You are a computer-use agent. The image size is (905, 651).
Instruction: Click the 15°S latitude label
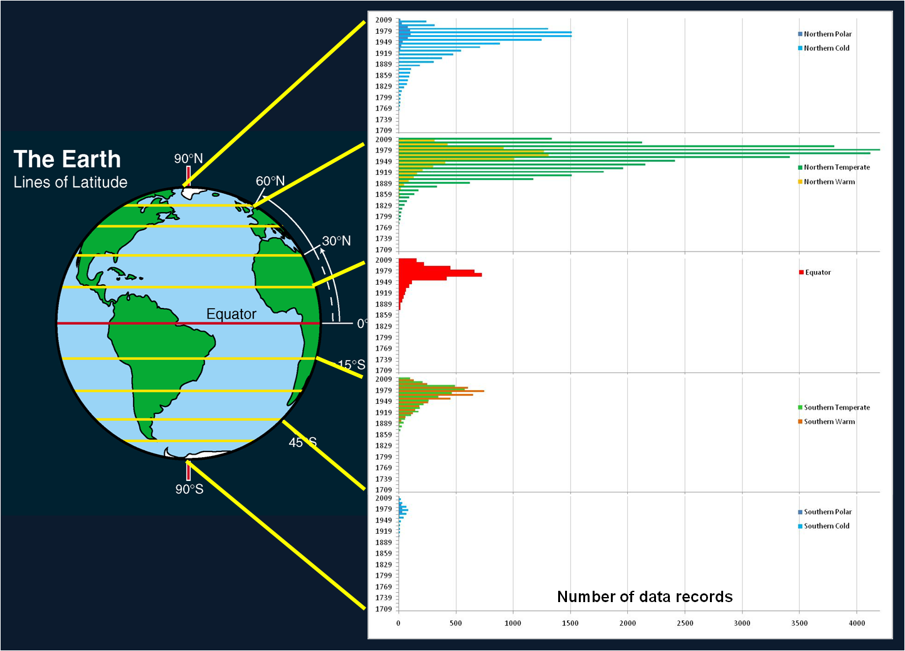tap(351, 364)
